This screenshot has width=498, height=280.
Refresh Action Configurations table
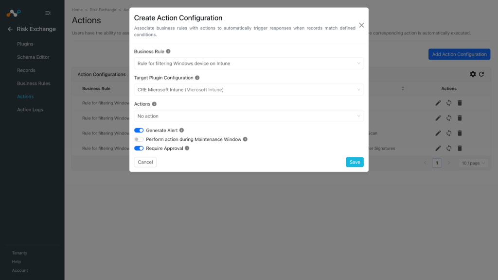[x=481, y=74]
